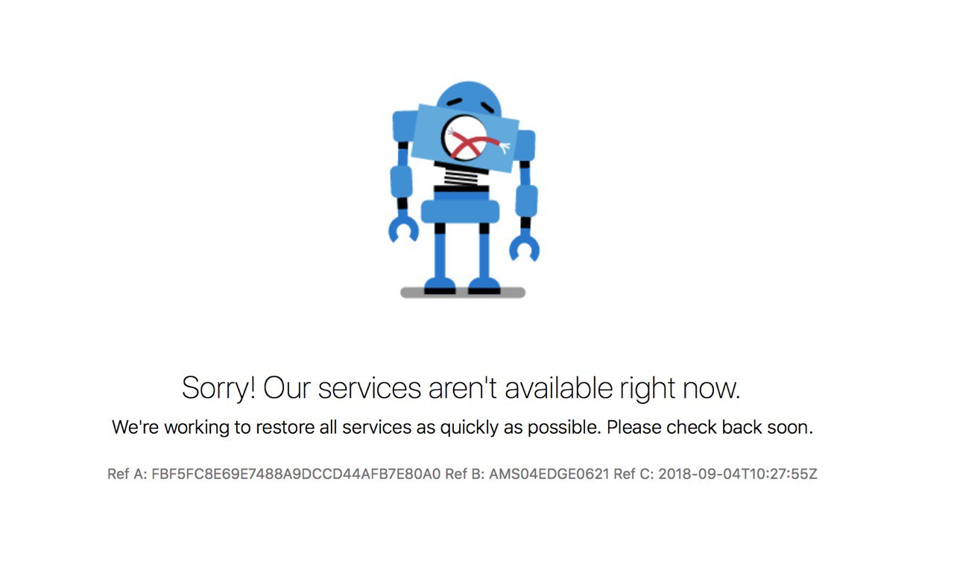Screen dimensions: 954x573
Task: Click the Ref A code FBF5FC8E69E7488A9DCCD44AFB7E80A0
Action: 296,474
